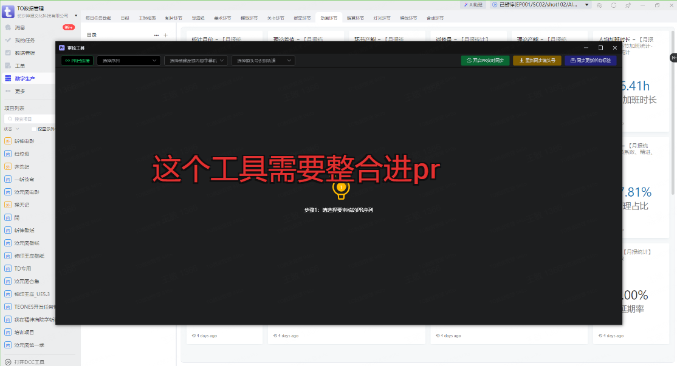Viewport: 677px width, 366px height.
Task: Expand the 选择序列 dropdown
Action: pos(128,61)
